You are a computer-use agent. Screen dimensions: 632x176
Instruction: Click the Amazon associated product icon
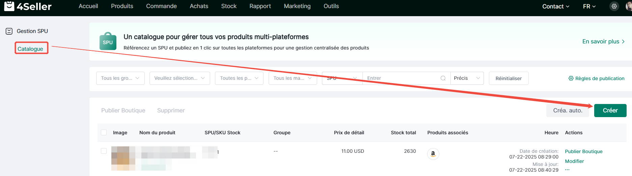[433, 154]
